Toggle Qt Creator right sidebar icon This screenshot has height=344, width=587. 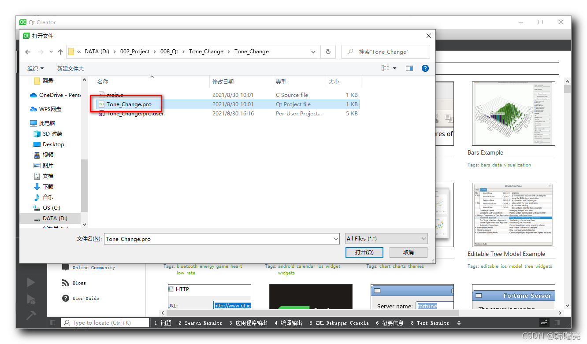coord(557,323)
